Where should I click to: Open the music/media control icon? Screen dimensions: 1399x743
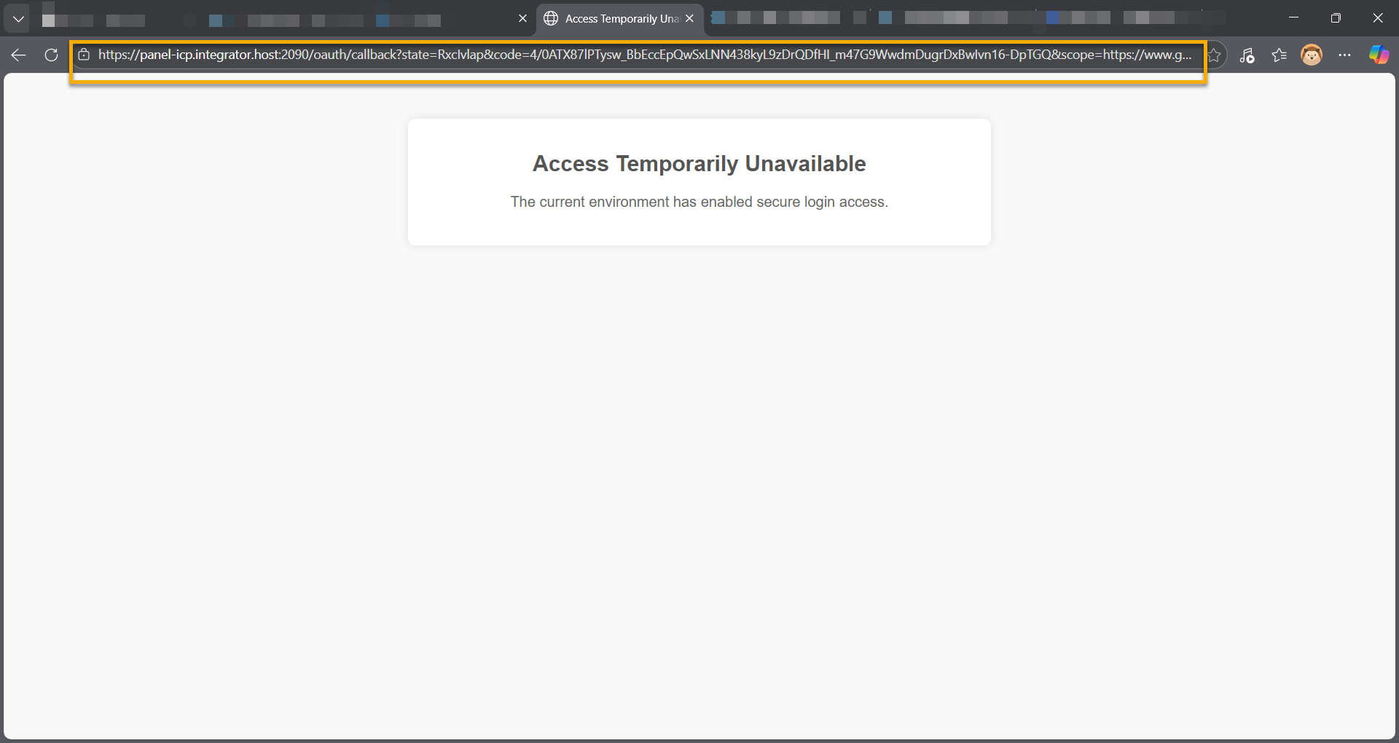coord(1247,55)
